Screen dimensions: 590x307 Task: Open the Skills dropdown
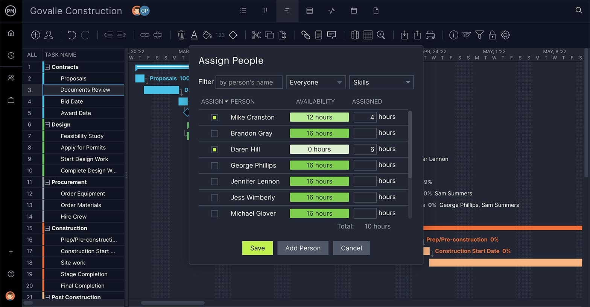pos(381,82)
